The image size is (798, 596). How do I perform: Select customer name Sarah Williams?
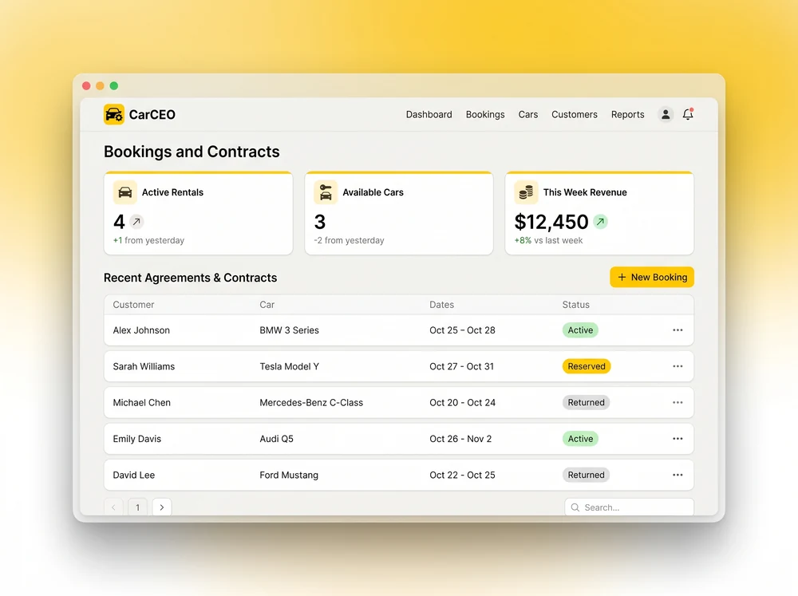coord(144,366)
